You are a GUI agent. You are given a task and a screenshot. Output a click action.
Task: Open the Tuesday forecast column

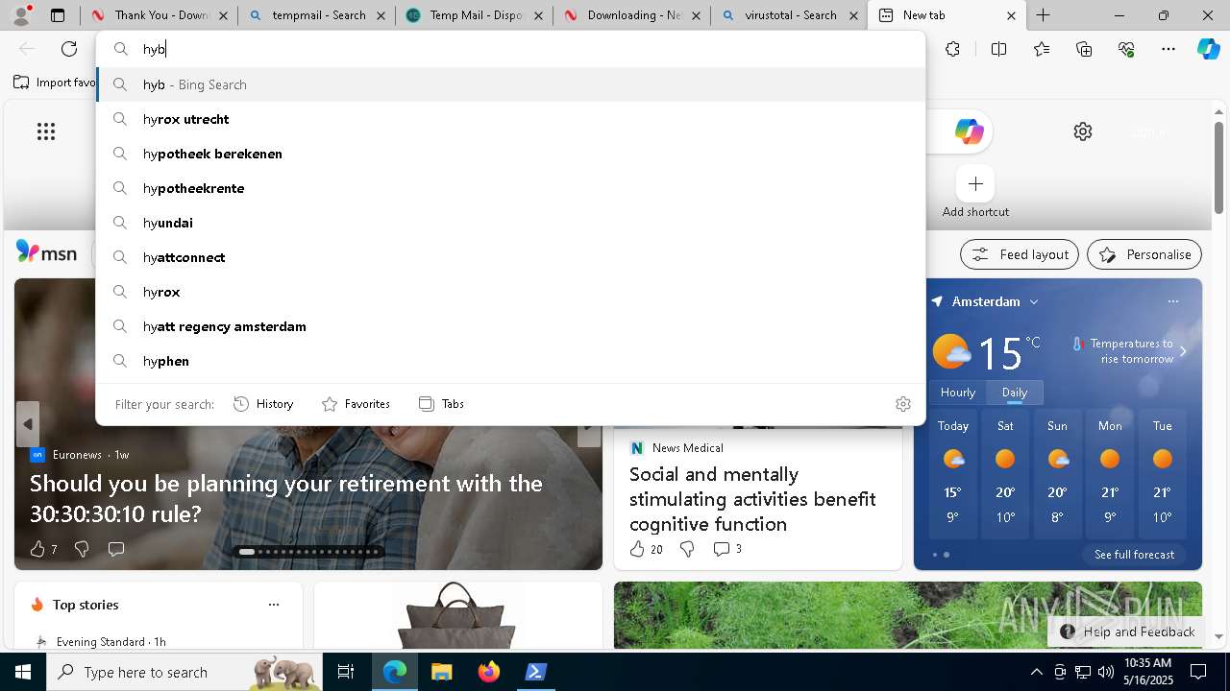(x=1162, y=474)
